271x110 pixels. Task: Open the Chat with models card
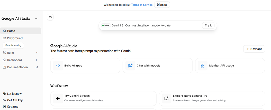(x=158, y=66)
